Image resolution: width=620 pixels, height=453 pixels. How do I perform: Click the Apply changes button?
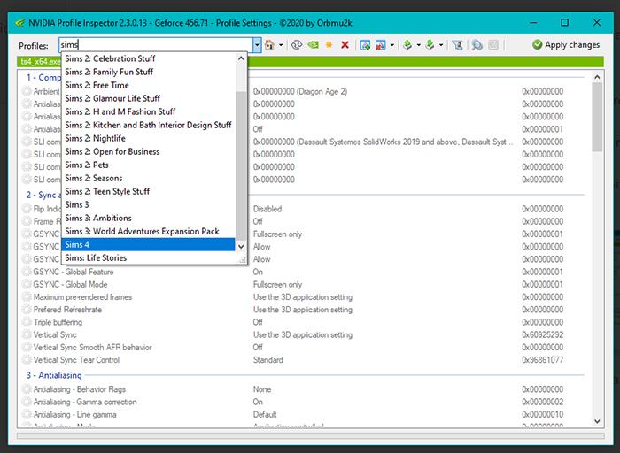(x=566, y=45)
